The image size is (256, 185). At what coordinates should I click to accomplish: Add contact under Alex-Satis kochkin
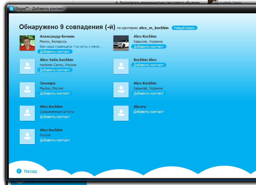(55, 70)
